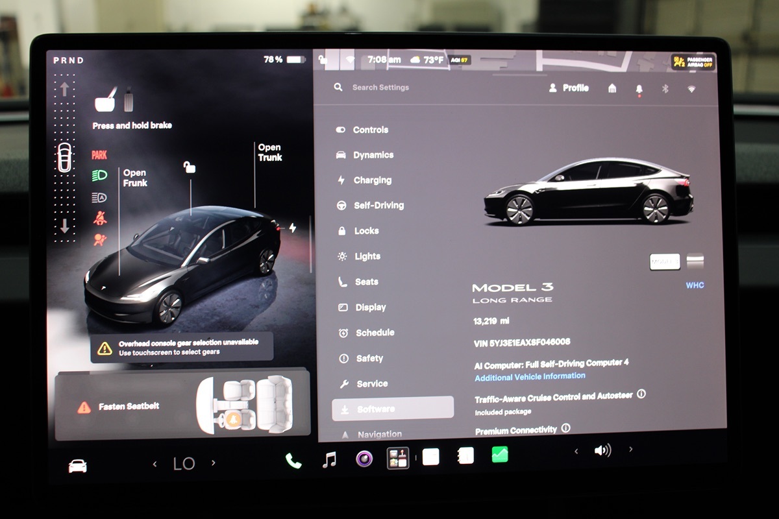Image resolution: width=779 pixels, height=519 pixels.
Task: Open the app launcher grid icon
Action: pyautogui.click(x=398, y=458)
